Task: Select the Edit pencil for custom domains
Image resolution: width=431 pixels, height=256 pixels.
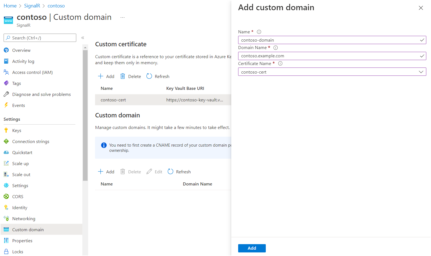Action: point(154,171)
